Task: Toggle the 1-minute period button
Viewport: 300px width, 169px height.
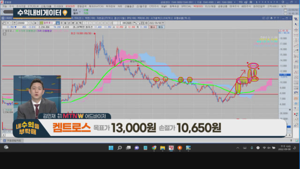Action: (x=85, y=23)
